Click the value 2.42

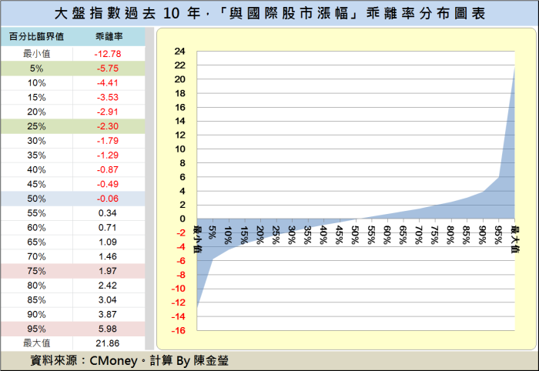[108, 285]
